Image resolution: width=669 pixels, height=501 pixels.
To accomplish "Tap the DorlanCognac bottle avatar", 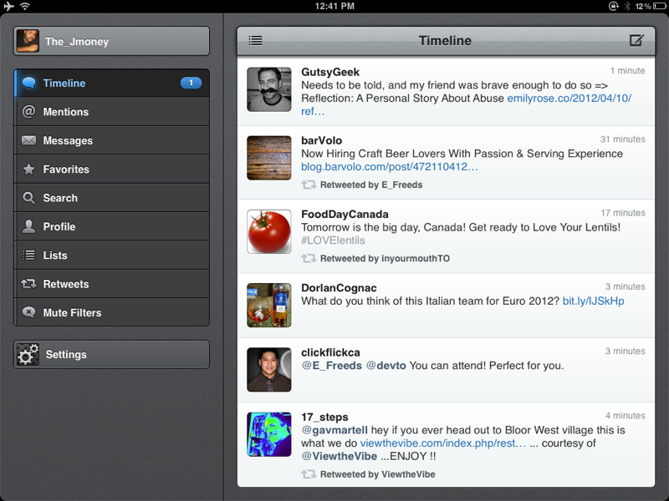I will [x=269, y=306].
